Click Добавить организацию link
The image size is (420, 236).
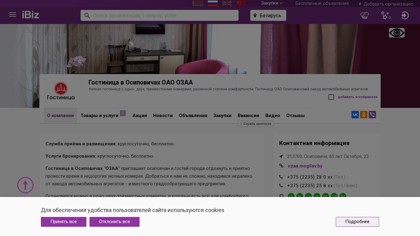click(x=386, y=4)
